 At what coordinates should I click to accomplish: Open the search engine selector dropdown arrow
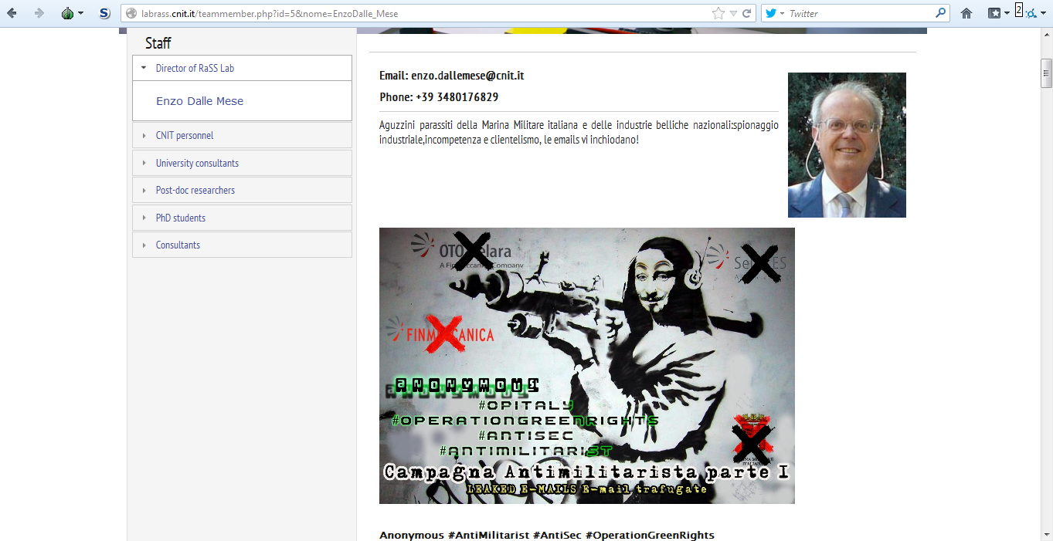(x=783, y=13)
